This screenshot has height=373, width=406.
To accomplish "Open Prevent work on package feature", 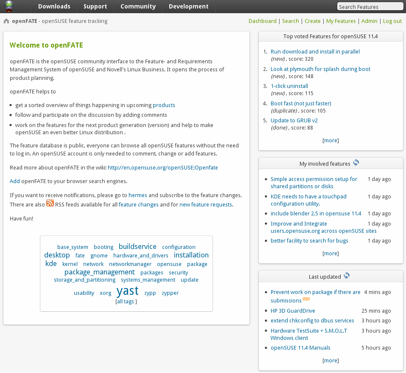I will point(315,296).
